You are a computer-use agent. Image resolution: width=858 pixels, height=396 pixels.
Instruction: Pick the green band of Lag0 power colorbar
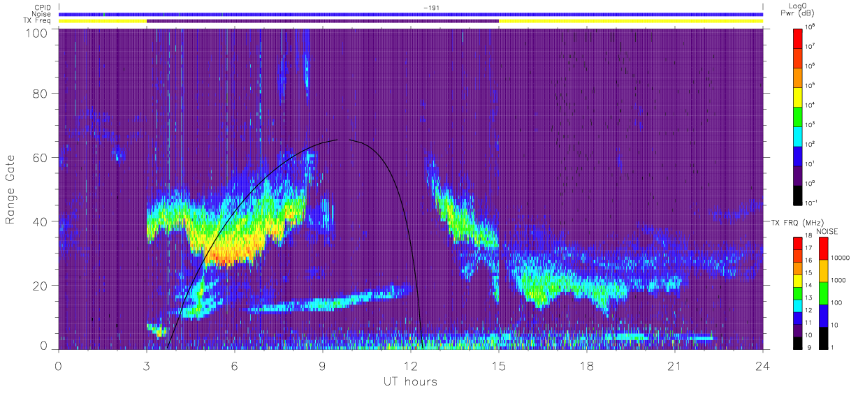click(x=798, y=115)
